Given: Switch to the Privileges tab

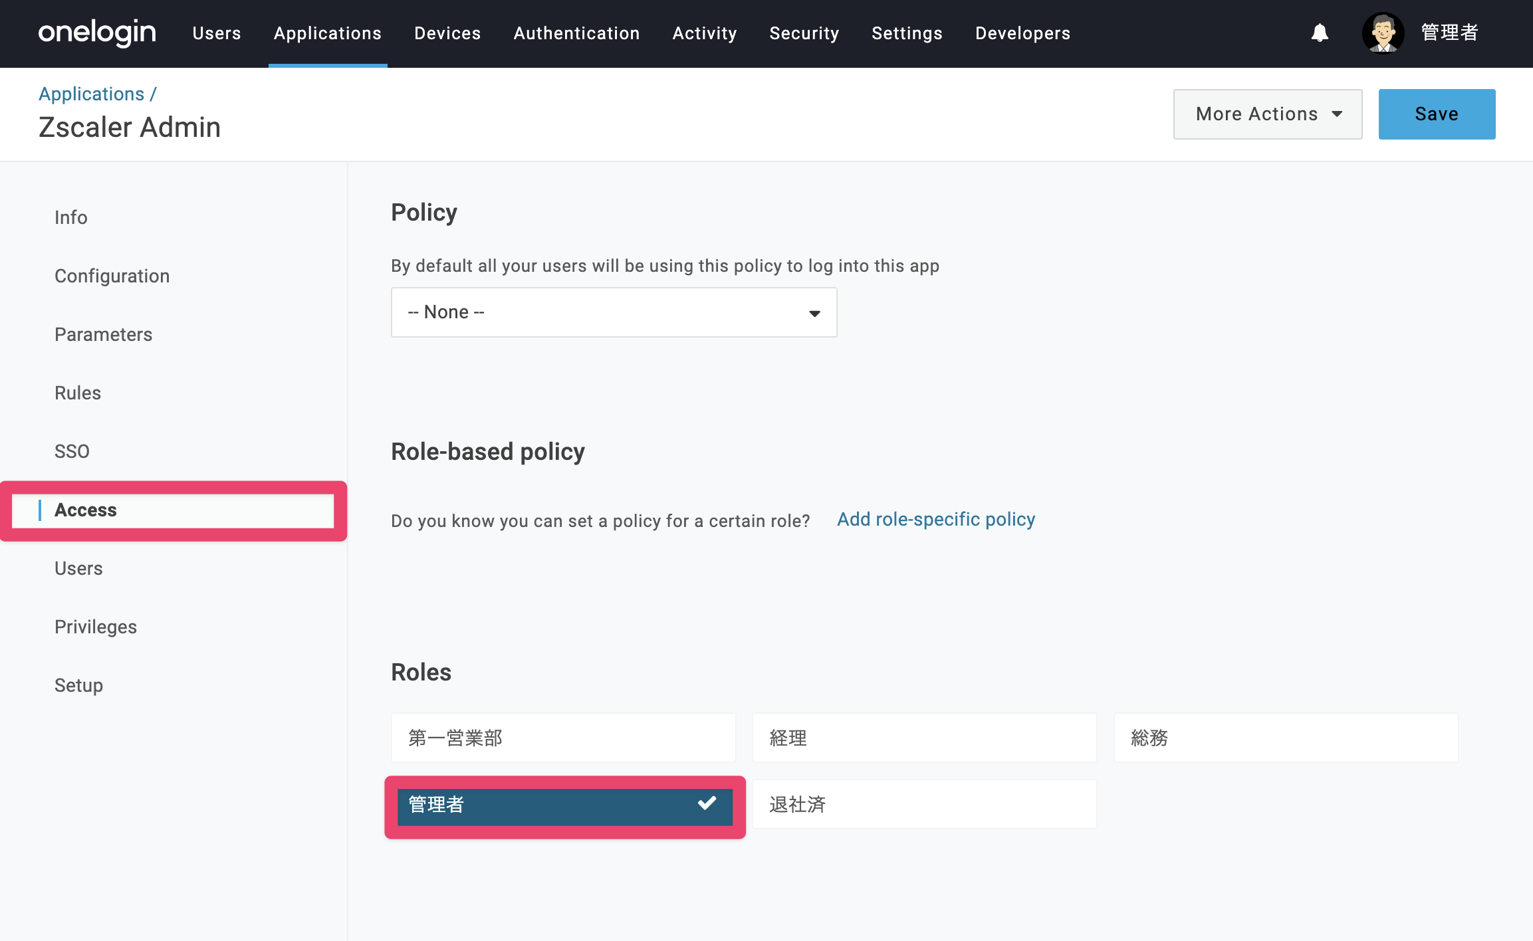Looking at the screenshot, I should pyautogui.click(x=96, y=627).
